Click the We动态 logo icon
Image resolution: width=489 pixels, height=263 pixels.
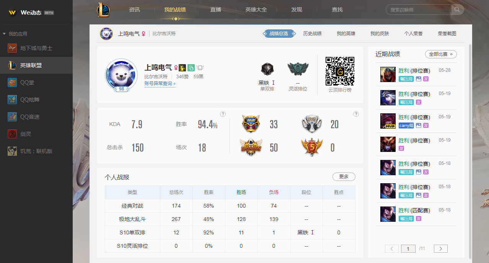coord(13,13)
